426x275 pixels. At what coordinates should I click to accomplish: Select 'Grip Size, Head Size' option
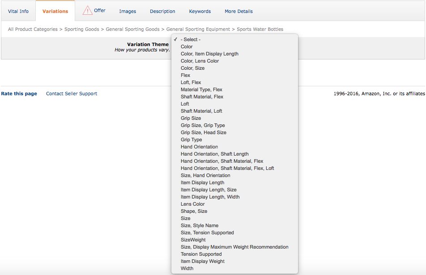[204, 132]
